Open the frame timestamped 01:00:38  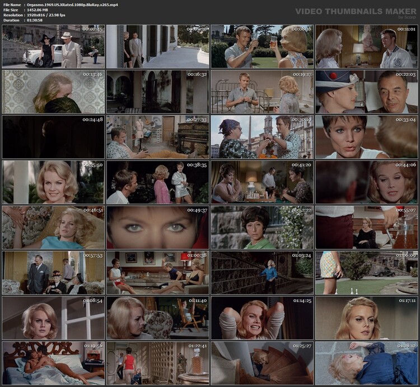coord(158,272)
